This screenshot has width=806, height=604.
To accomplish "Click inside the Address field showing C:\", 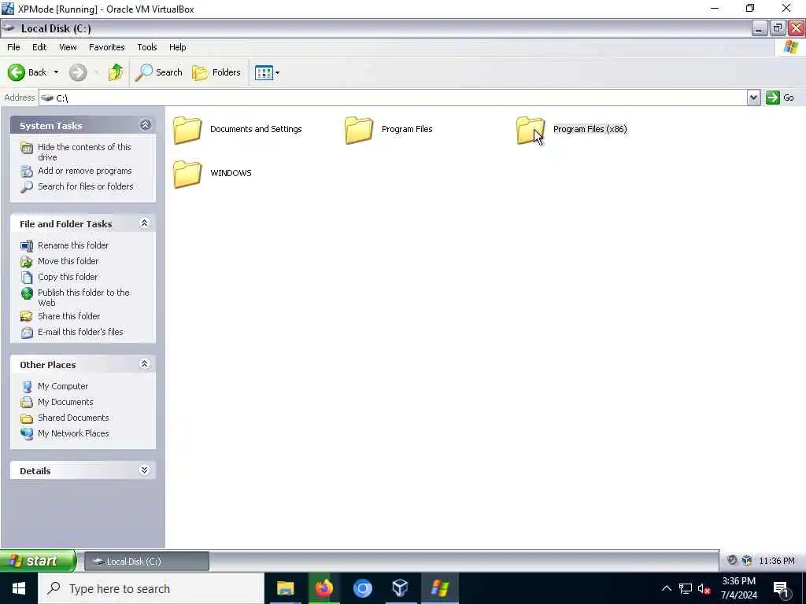I will pos(394,98).
